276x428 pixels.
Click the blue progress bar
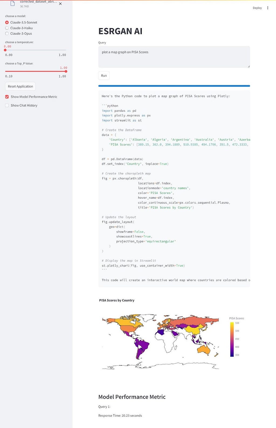[174, 86]
